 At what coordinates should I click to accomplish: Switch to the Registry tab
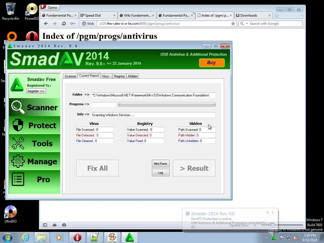click(119, 76)
